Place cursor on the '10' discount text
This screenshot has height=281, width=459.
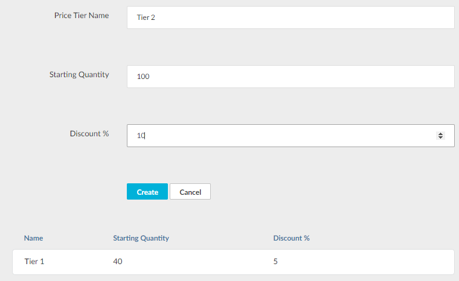pyautogui.click(x=141, y=136)
